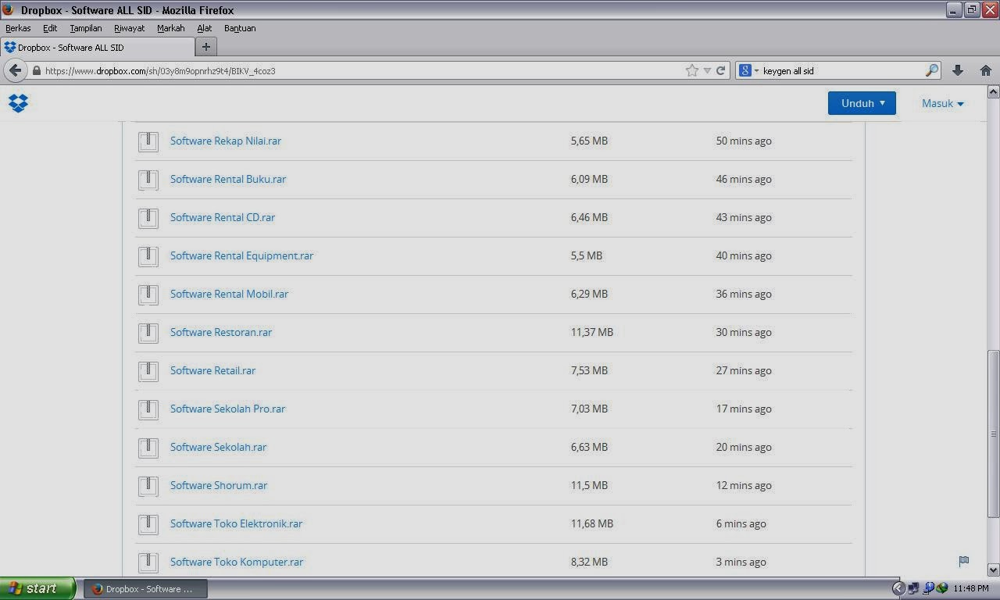Show hidden tray icons chevron
The height and width of the screenshot is (600, 1000).
pyautogui.click(x=898, y=588)
